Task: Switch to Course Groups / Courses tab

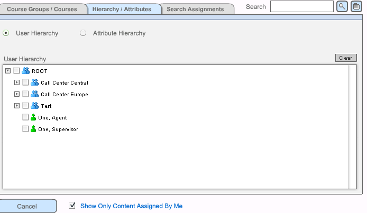Action: (x=42, y=10)
